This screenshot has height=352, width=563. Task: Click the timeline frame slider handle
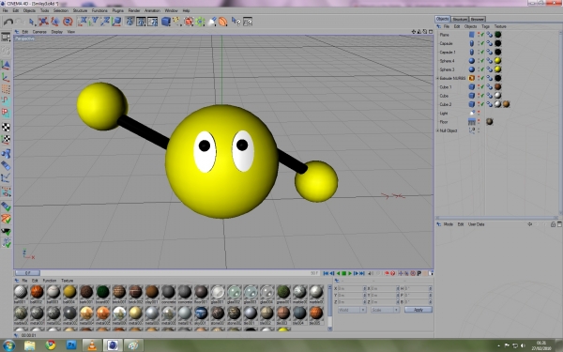pyautogui.click(x=27, y=273)
